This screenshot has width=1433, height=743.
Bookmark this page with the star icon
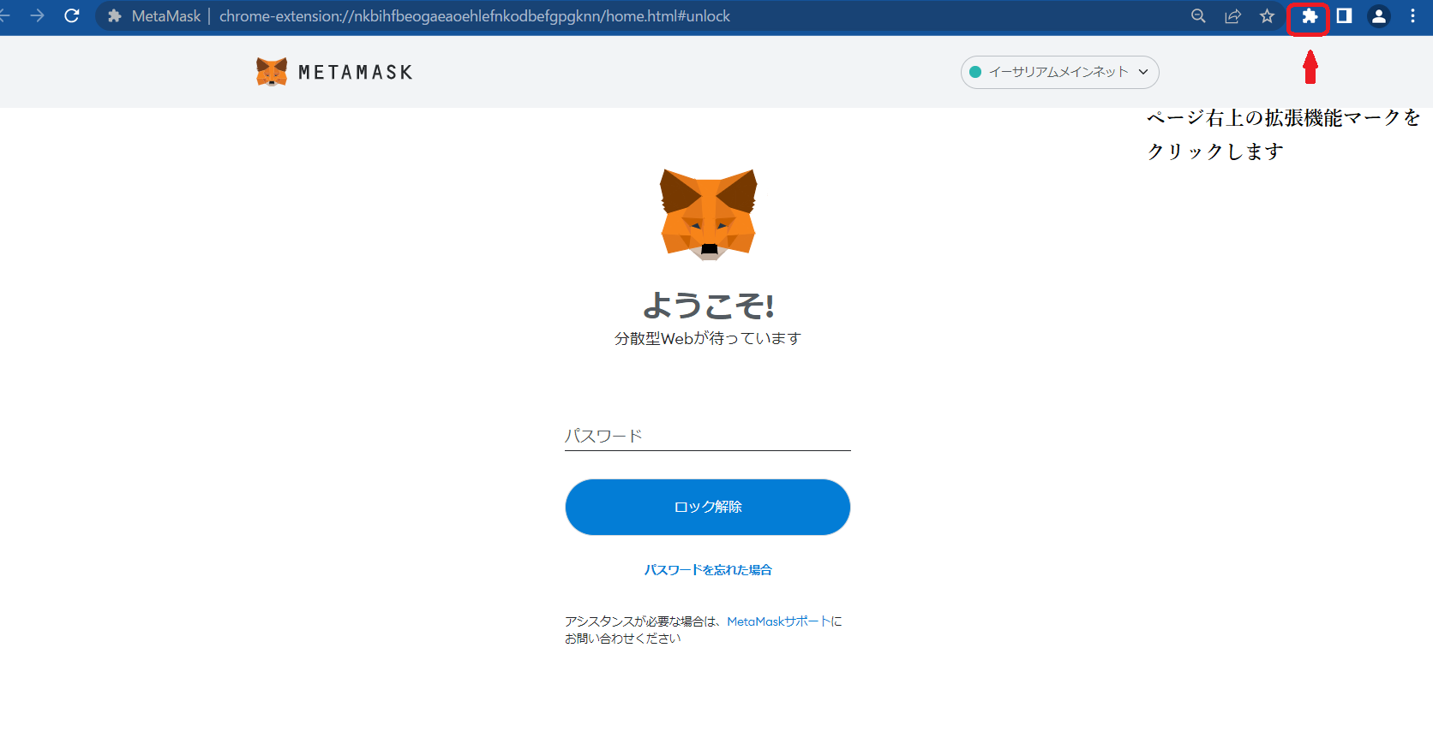pyautogui.click(x=1267, y=16)
